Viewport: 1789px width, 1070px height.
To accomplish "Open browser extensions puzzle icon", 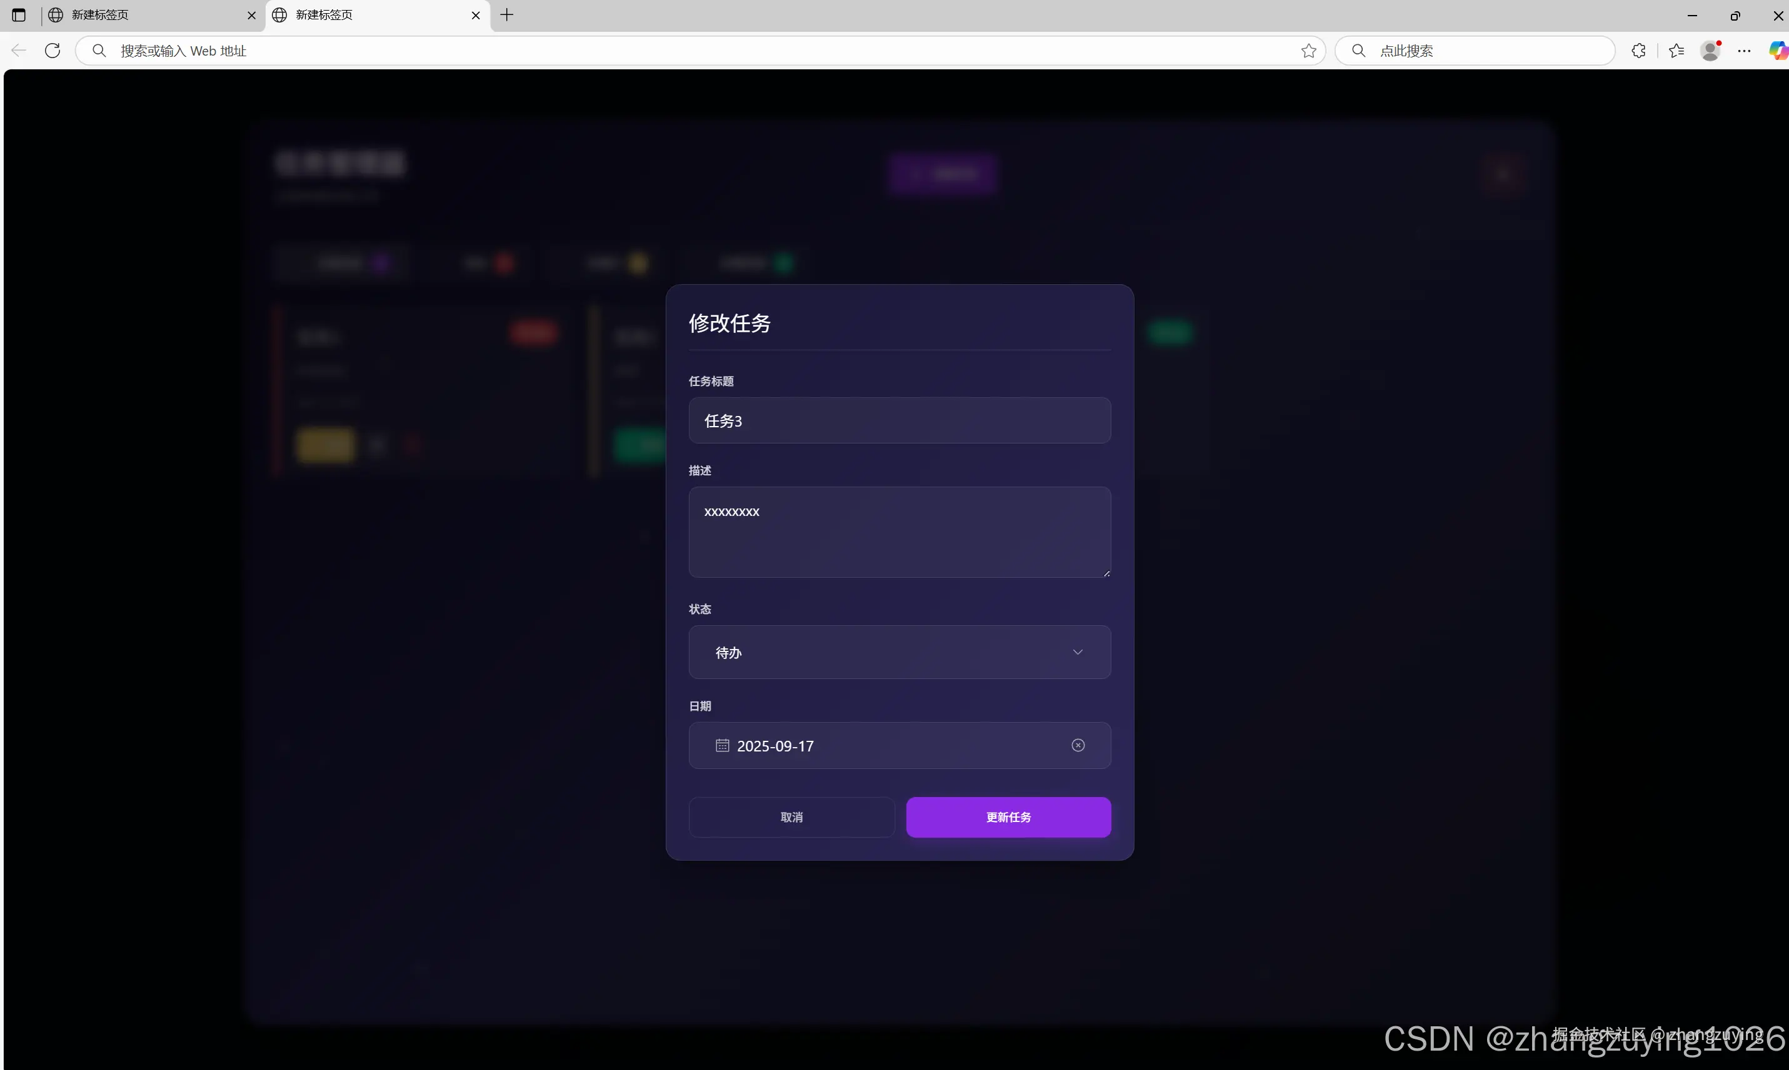I will pos(1638,51).
